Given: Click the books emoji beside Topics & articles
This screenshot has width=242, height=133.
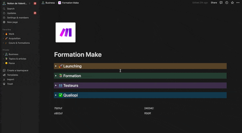Looking at the screenshot, I should 6,58.
